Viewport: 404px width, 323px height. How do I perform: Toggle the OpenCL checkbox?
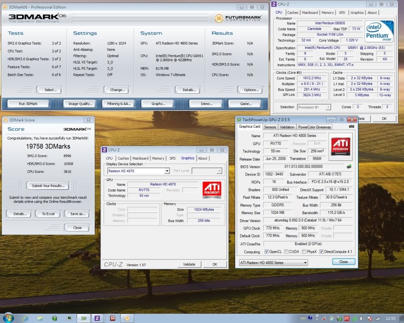pos(266,252)
